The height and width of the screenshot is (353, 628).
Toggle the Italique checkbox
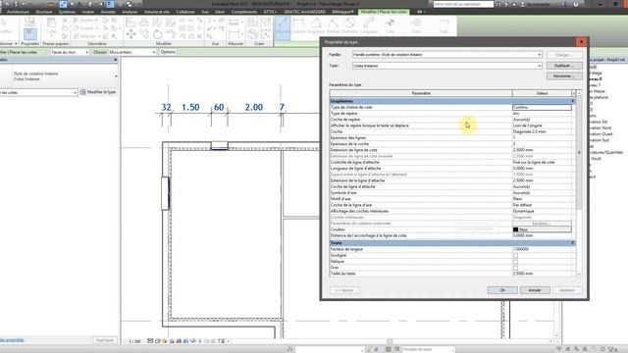click(515, 262)
